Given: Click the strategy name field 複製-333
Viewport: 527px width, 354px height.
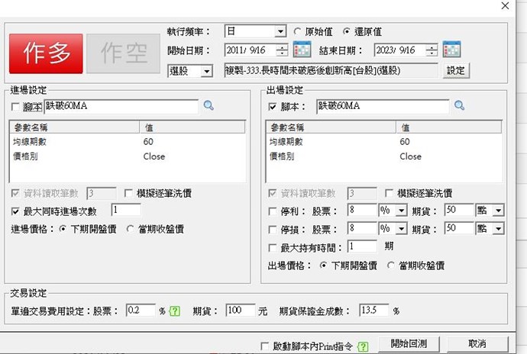Looking at the screenshot, I should (331, 70).
